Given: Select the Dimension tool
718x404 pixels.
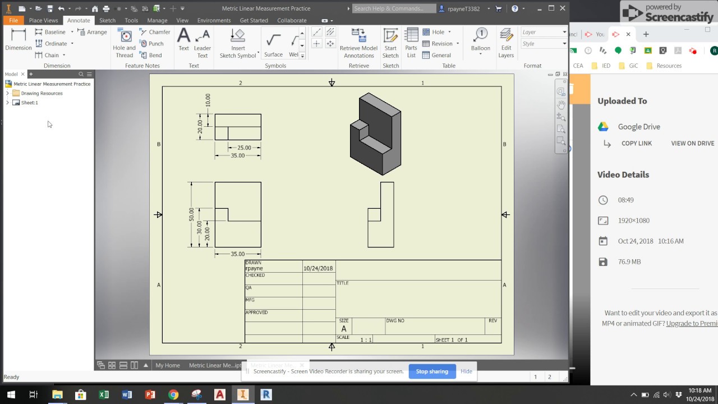Looking at the screenshot, I should click(19, 40).
